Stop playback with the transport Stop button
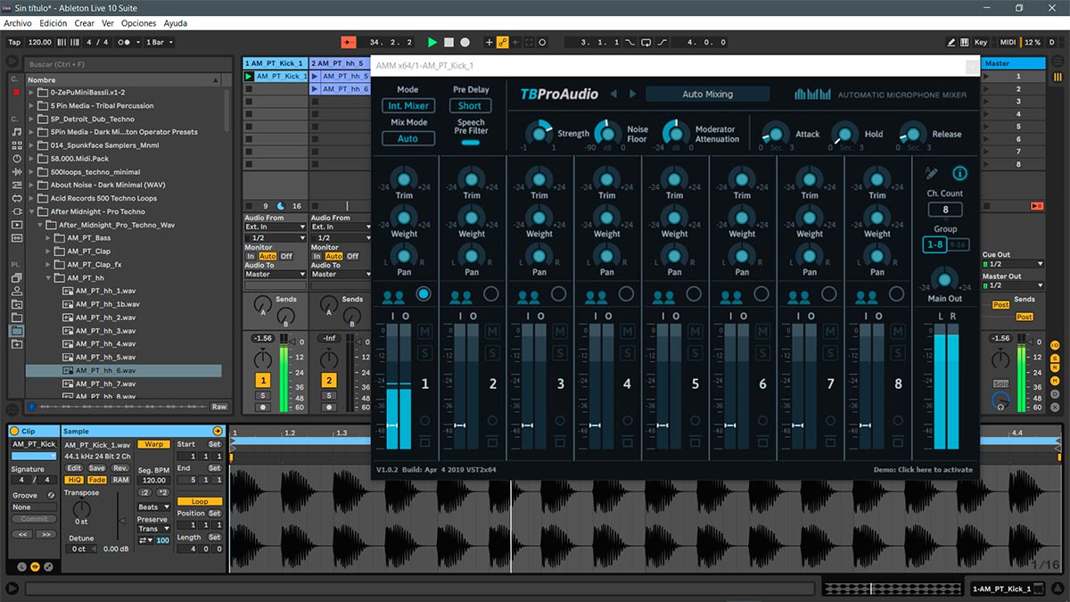Viewport: 1070px width, 602px height. 449,42
